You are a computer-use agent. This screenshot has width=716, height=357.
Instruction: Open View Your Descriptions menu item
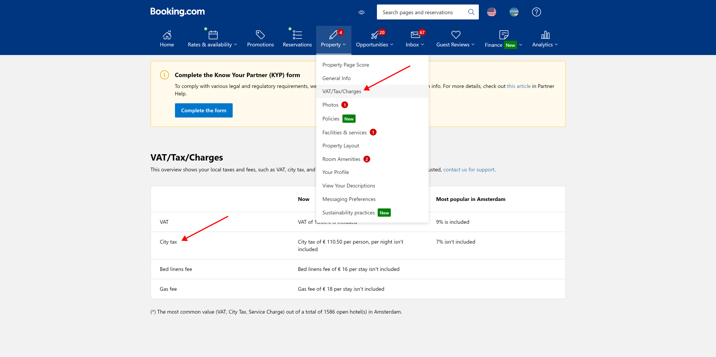tap(372, 186)
